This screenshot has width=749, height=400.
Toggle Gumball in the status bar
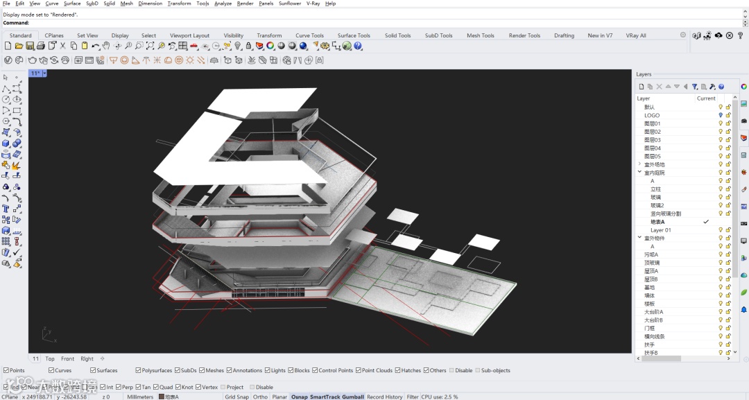(x=353, y=397)
